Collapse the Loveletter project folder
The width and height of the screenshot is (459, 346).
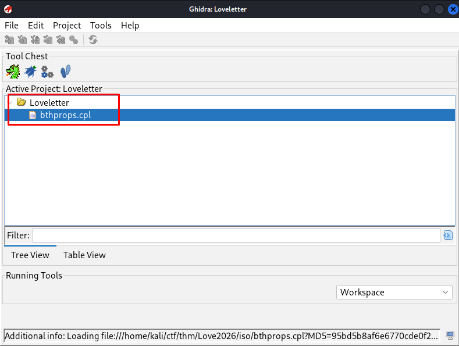[x=10, y=102]
